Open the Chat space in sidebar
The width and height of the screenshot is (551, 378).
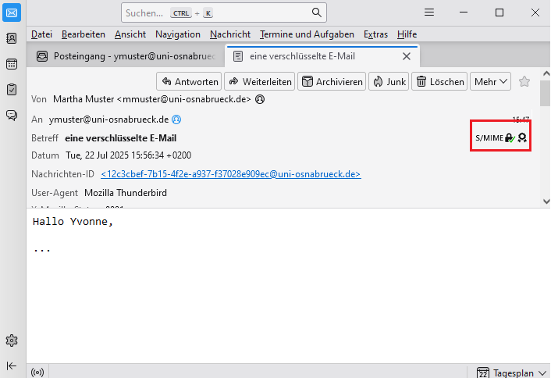point(12,116)
